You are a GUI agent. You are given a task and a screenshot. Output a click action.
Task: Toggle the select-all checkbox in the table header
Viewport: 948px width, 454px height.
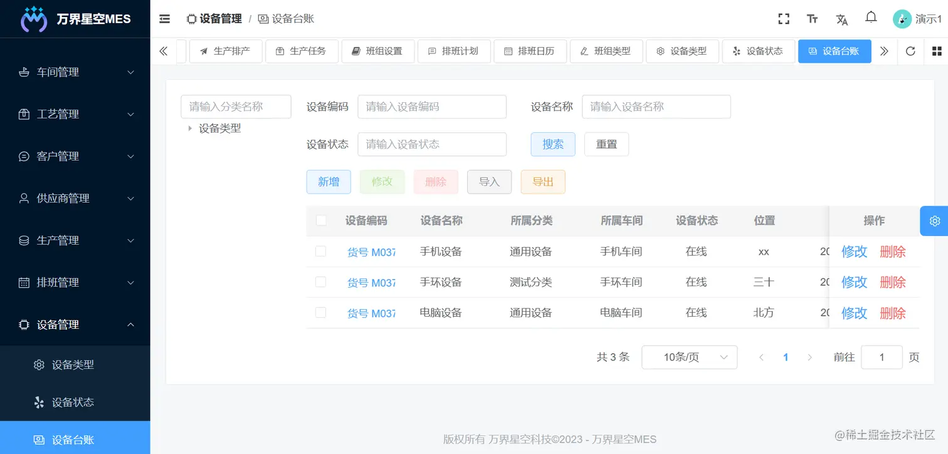point(321,221)
